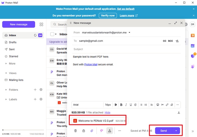The height and width of the screenshot is (137, 197).
Task: Change the From address dropdown
Action: point(129,33)
